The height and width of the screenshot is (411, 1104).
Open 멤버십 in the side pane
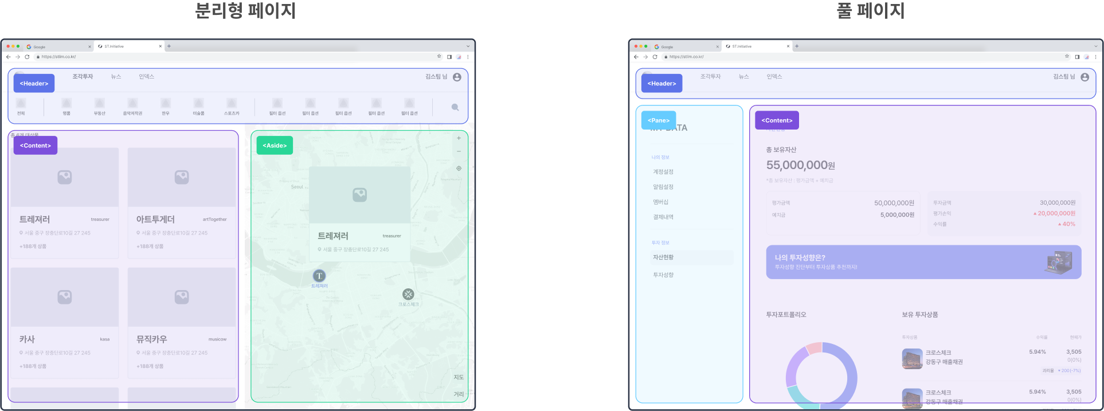pyautogui.click(x=660, y=202)
